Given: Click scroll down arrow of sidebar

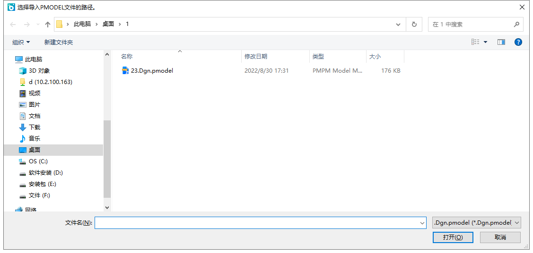Looking at the screenshot, I should pos(107,207).
